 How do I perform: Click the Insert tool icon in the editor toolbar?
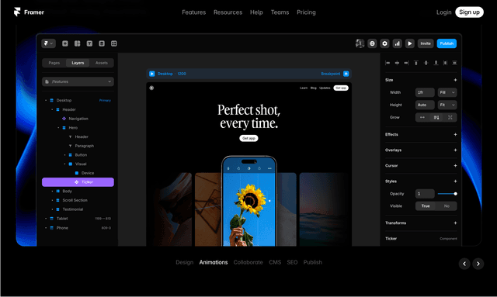pyautogui.click(x=65, y=43)
